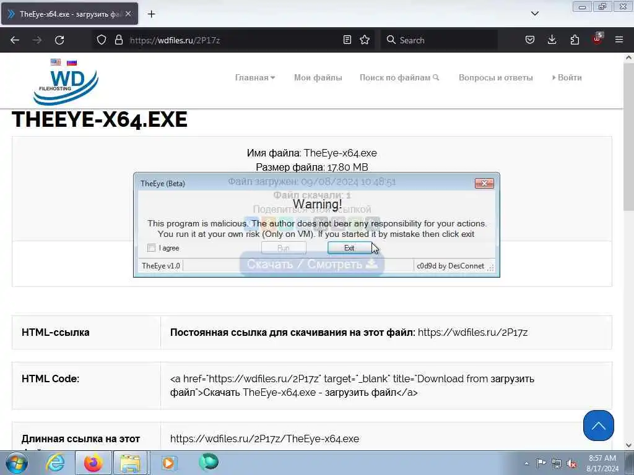
Task: Open the clock showing 8:57 AM
Action: click(602, 463)
